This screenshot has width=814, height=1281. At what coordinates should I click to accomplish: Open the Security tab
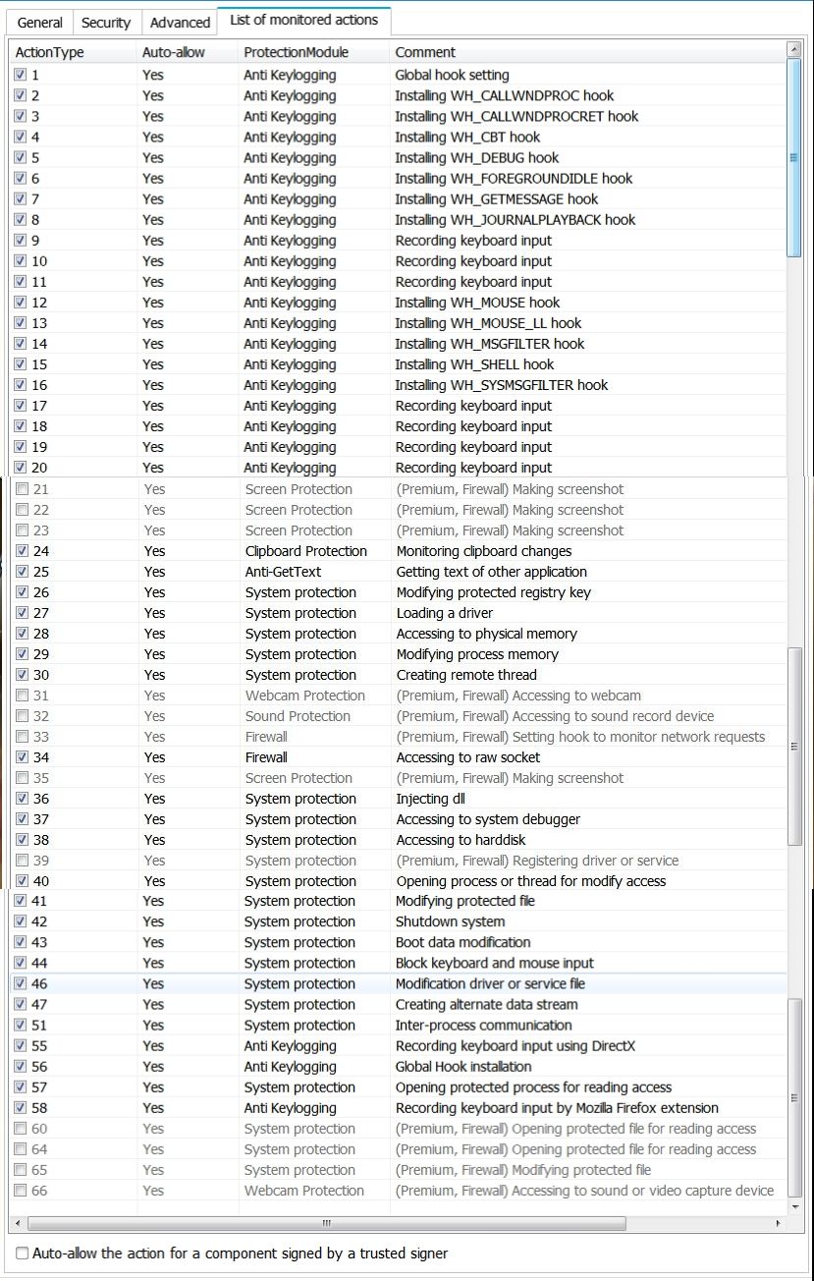click(106, 22)
